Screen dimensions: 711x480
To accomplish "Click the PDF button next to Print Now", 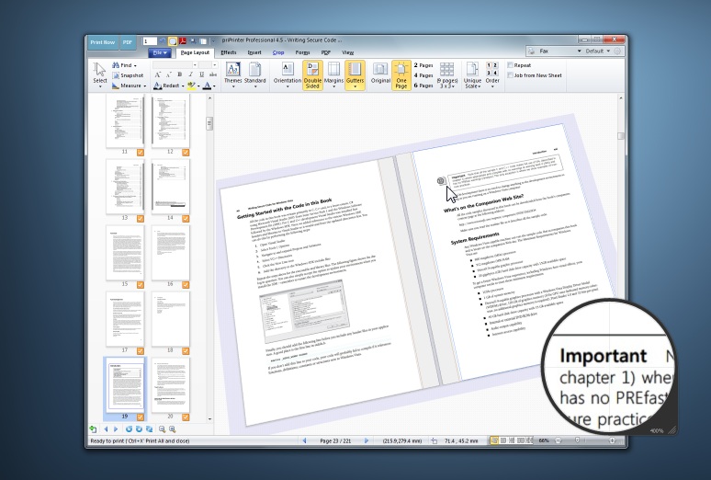I will pos(128,42).
